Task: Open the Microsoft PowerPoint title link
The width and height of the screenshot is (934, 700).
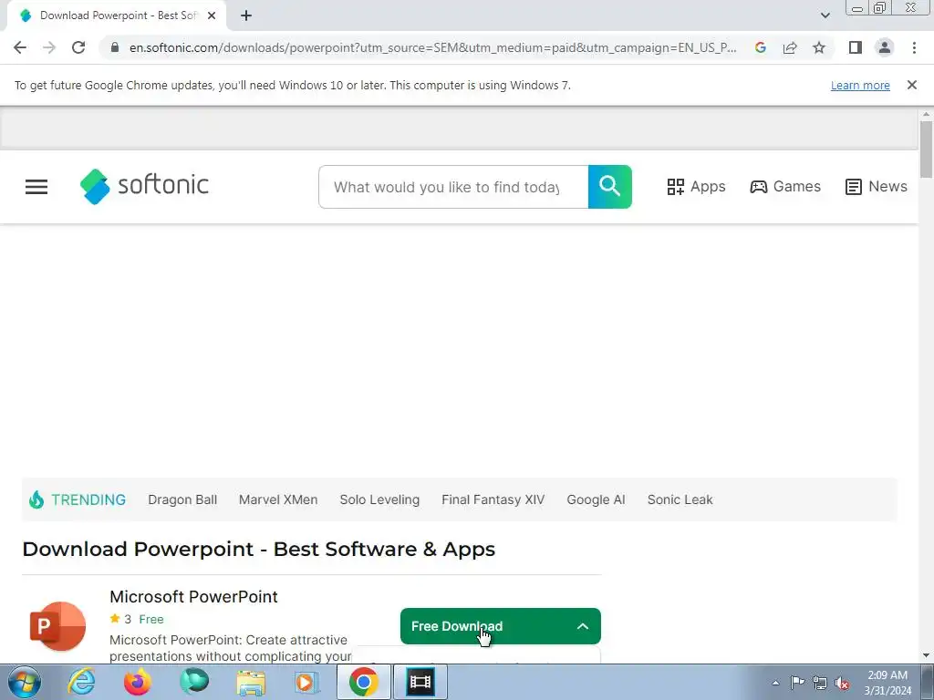Action: pyautogui.click(x=193, y=596)
